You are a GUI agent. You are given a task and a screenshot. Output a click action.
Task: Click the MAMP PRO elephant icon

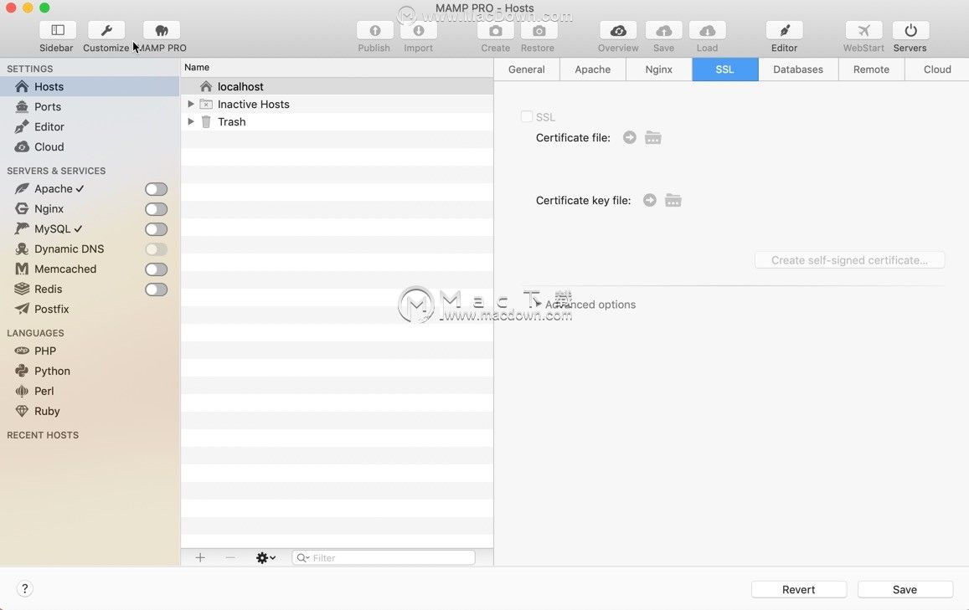(x=162, y=30)
